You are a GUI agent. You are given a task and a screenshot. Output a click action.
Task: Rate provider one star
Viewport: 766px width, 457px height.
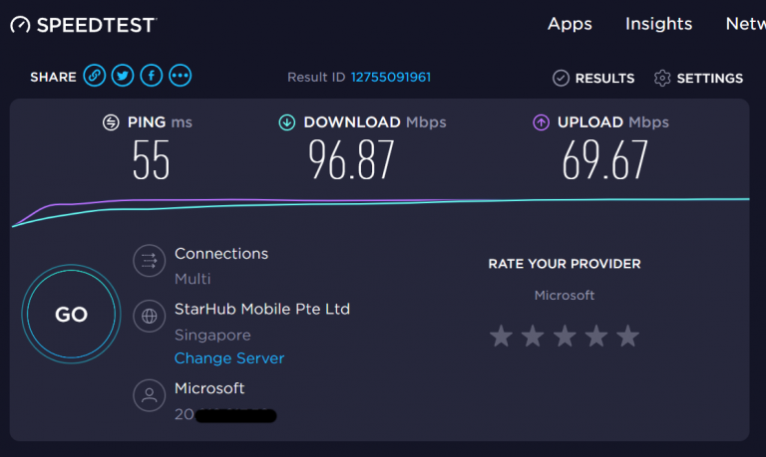tap(501, 337)
